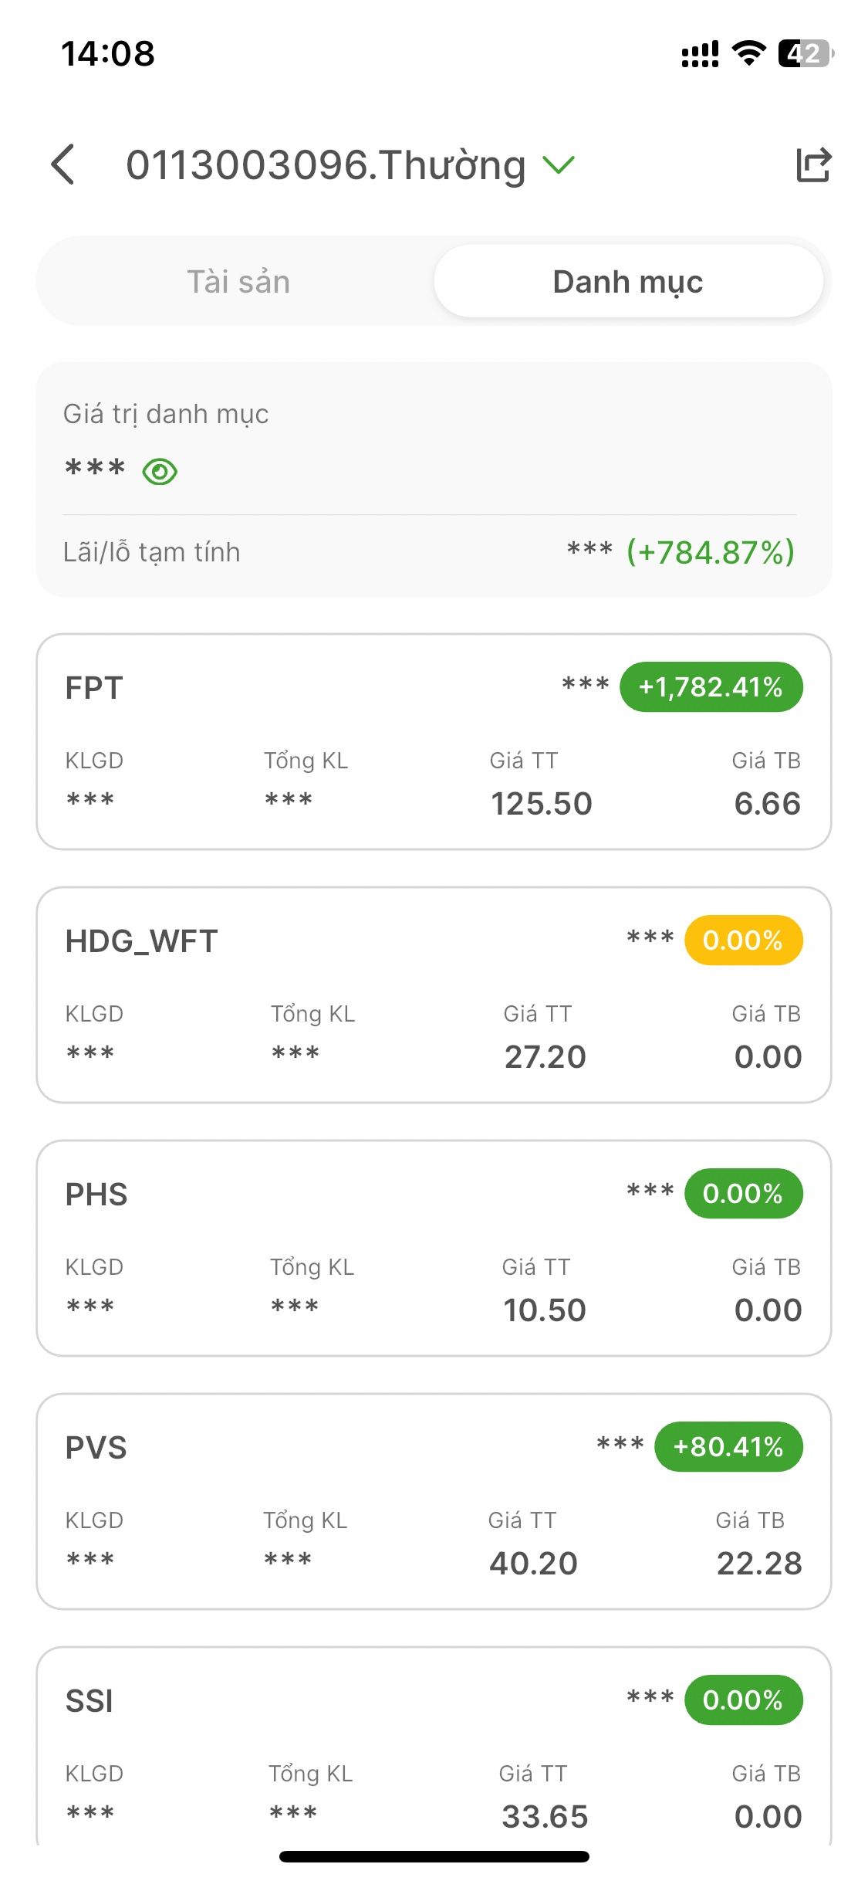Tap the share export icon
This screenshot has height=1881, width=868.
[813, 164]
